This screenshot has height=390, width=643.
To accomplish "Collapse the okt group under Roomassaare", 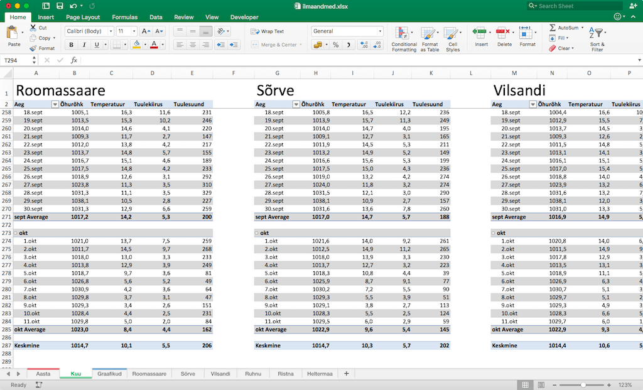I will pos(16,233).
